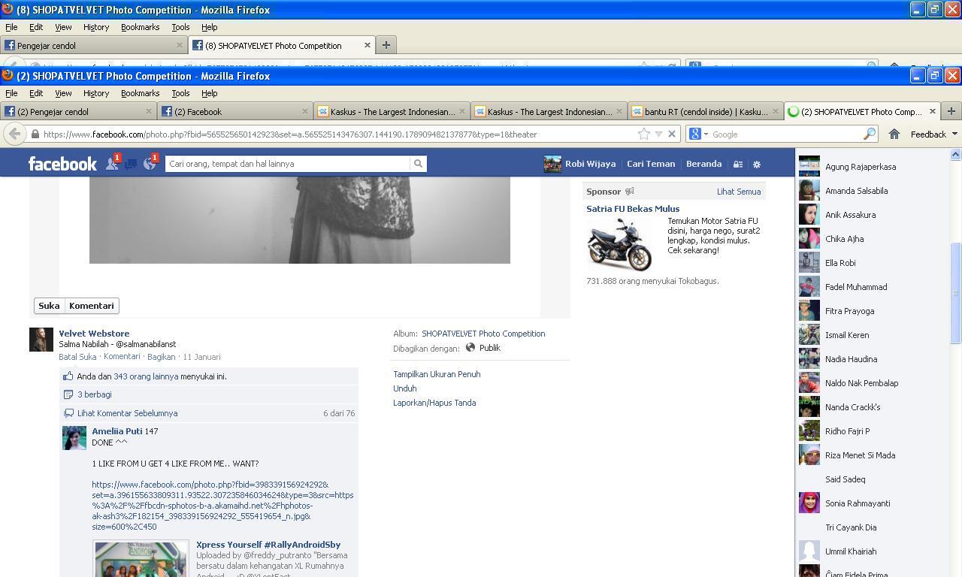The image size is (962, 577).
Task: Open File menu in background window
Action: pos(11,27)
